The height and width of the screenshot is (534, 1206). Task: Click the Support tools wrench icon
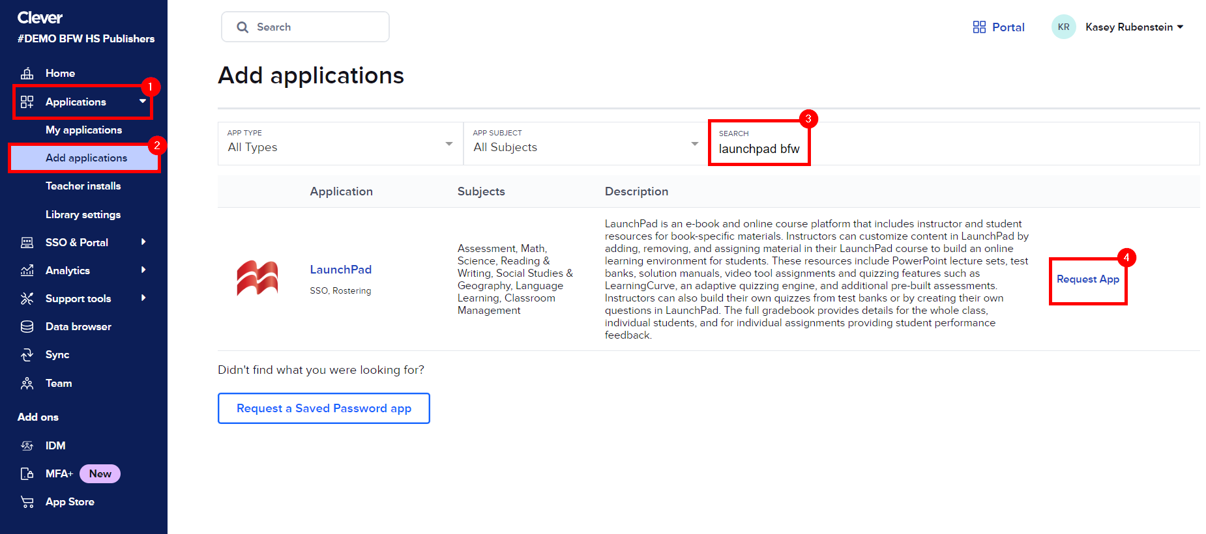pos(27,298)
